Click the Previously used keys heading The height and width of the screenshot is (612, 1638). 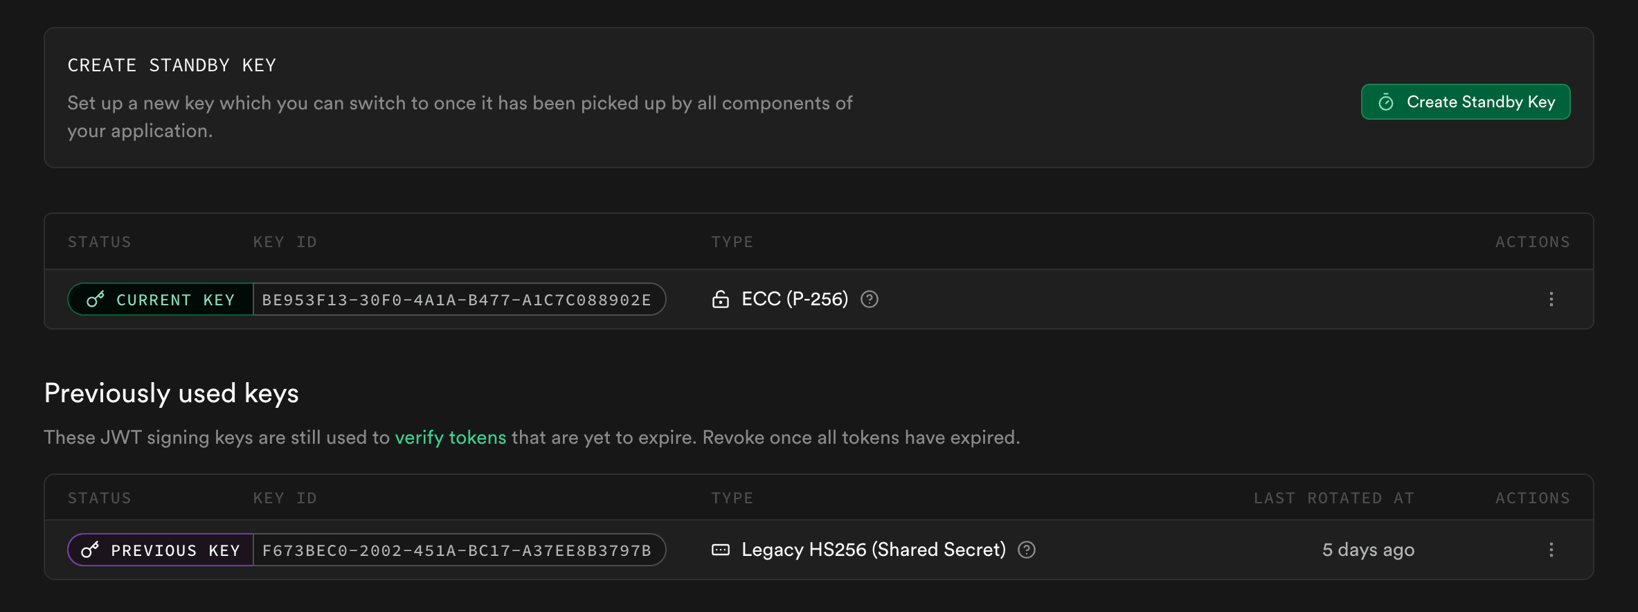tap(171, 393)
